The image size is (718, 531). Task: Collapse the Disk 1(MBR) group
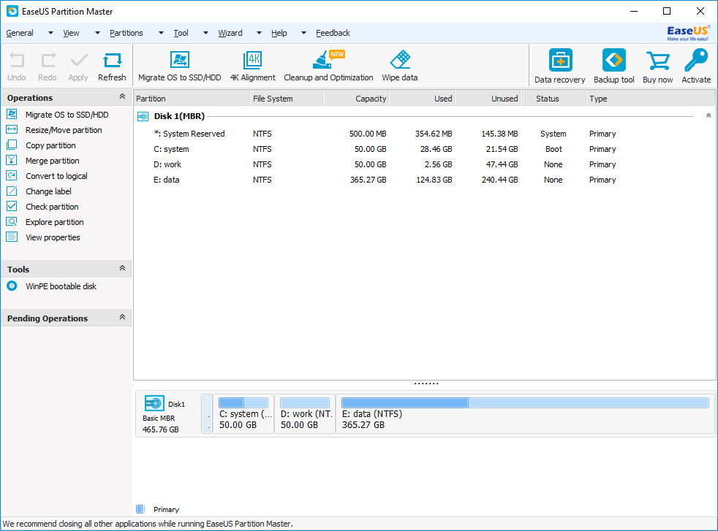click(708, 115)
